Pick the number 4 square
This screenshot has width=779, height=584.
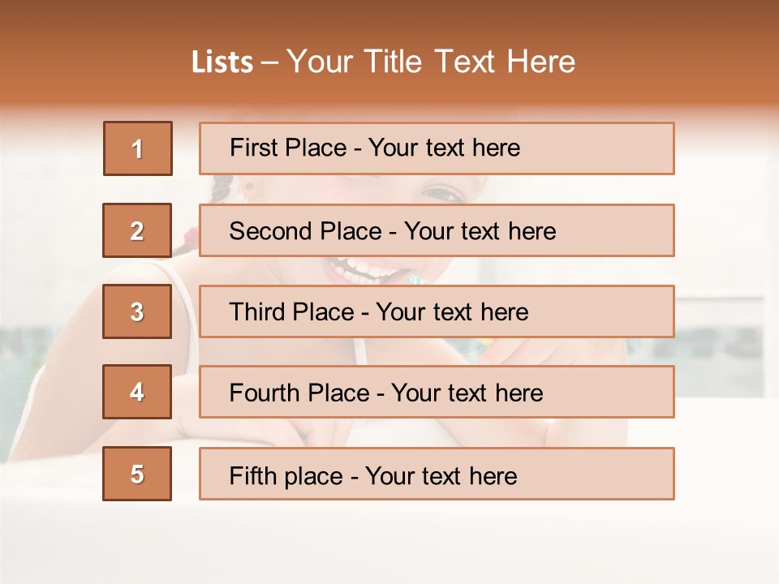tap(137, 392)
